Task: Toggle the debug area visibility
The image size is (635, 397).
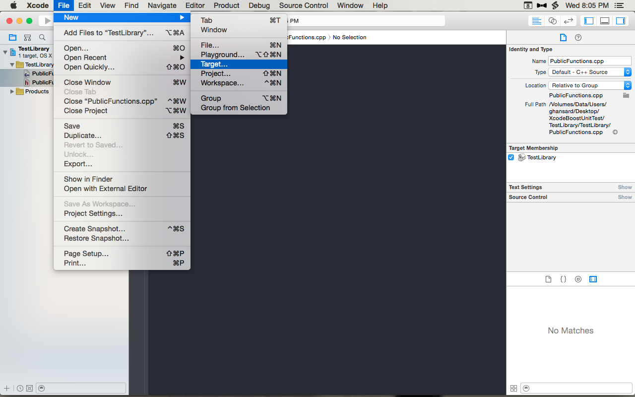Action: point(605,21)
